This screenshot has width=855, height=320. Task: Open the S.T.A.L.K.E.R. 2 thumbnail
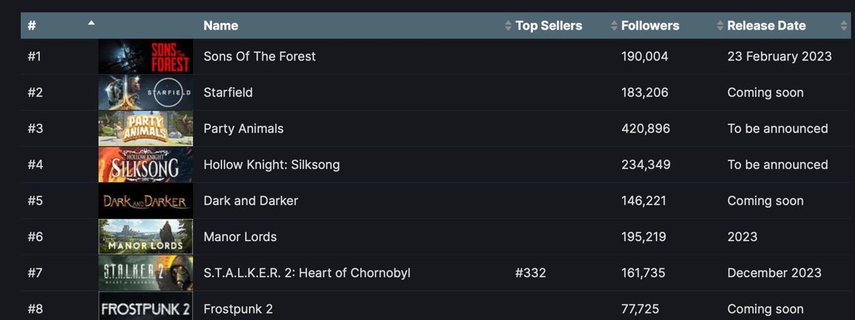click(146, 273)
